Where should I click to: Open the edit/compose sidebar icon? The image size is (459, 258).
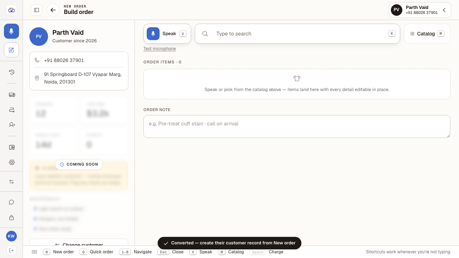[11, 50]
